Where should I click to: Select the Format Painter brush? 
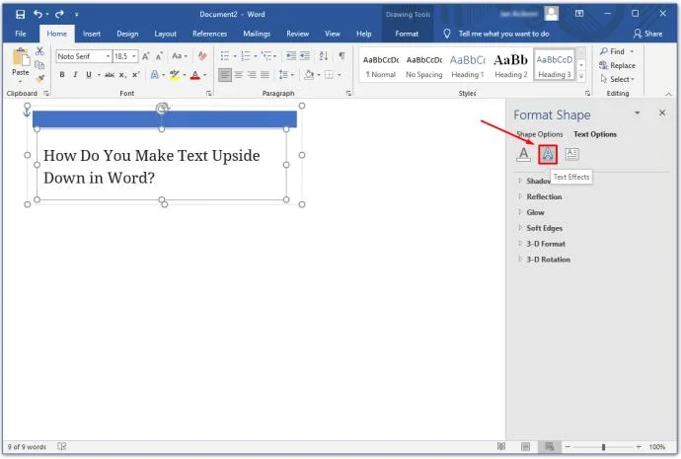pos(39,79)
